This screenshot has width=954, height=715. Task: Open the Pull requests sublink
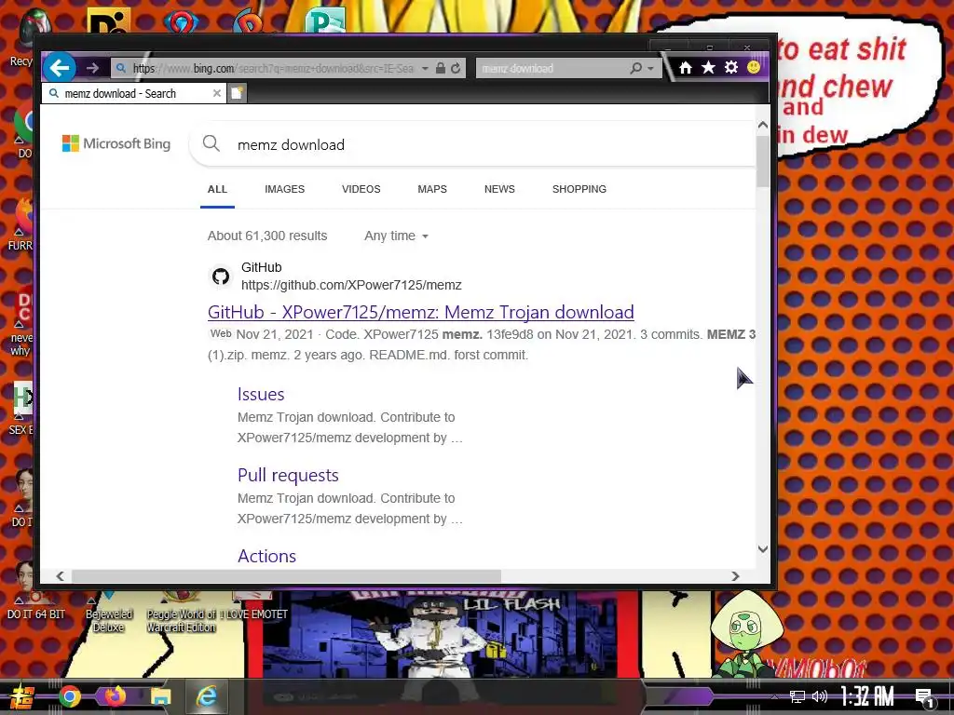pyautogui.click(x=288, y=475)
